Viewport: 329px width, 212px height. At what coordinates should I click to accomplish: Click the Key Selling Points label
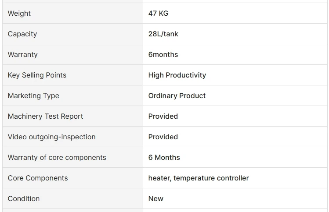tap(37, 75)
